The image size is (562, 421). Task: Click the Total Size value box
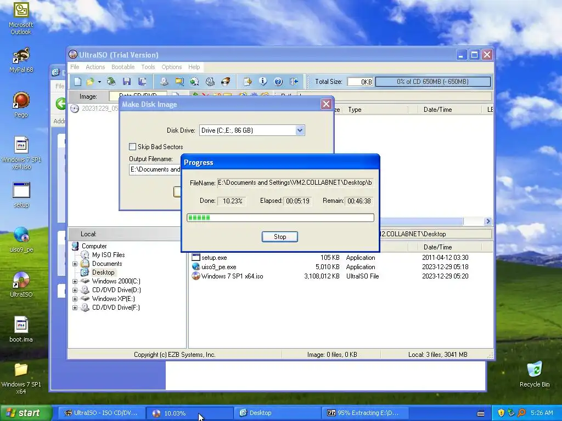click(360, 82)
